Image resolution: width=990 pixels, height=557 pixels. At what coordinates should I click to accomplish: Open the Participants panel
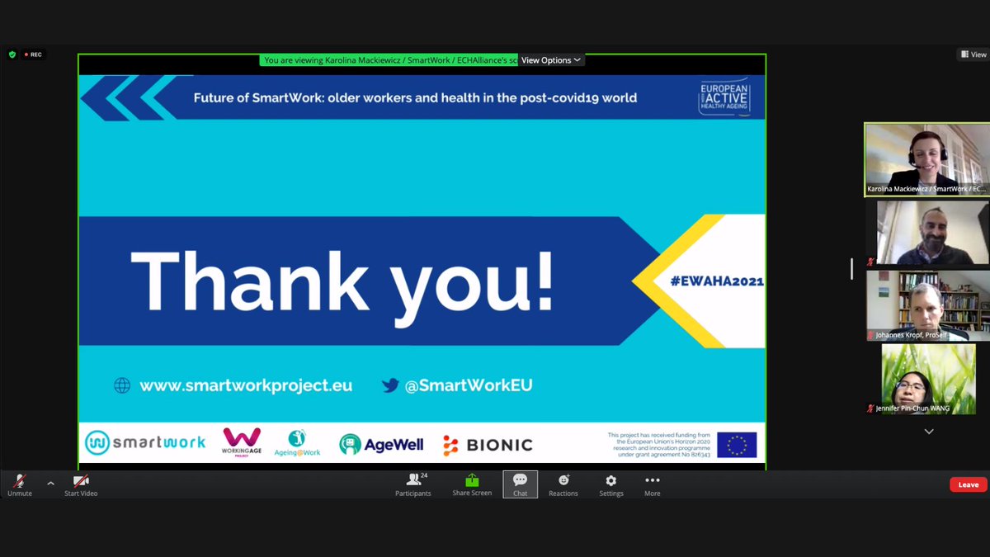[412, 484]
